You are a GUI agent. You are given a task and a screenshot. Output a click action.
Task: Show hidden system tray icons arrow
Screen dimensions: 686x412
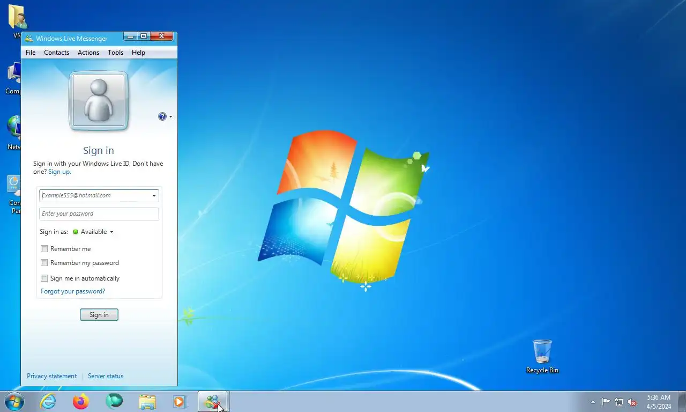[593, 402]
